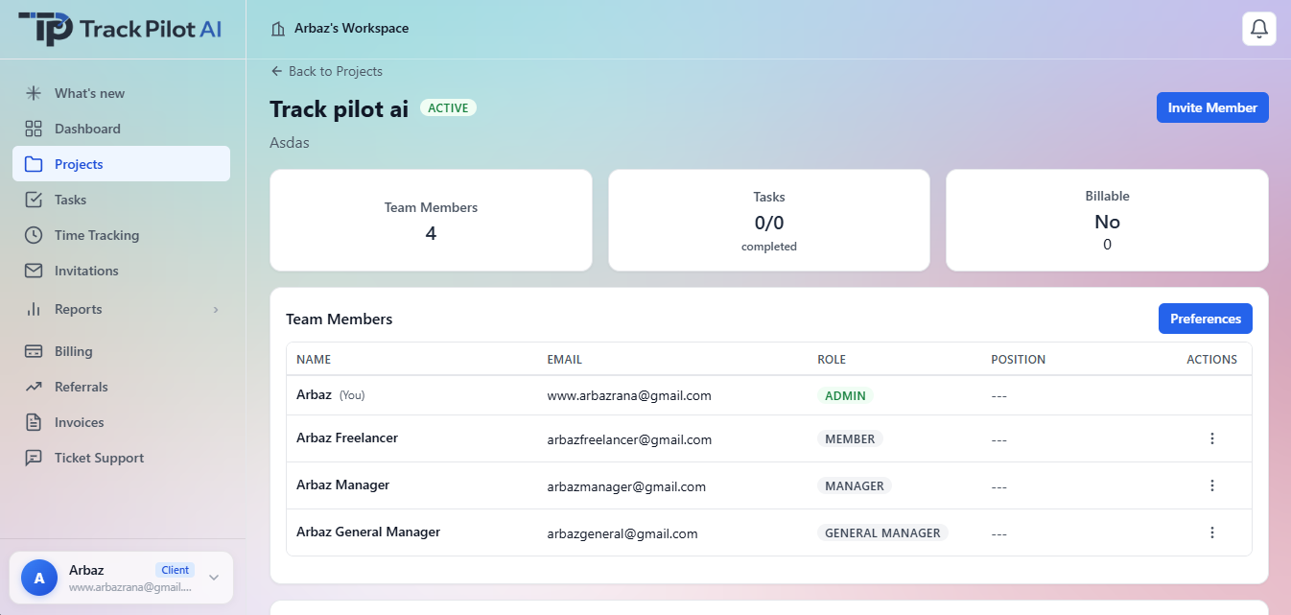Open Invitations page
Viewport: 1291px width, 615px height.
click(x=121, y=271)
